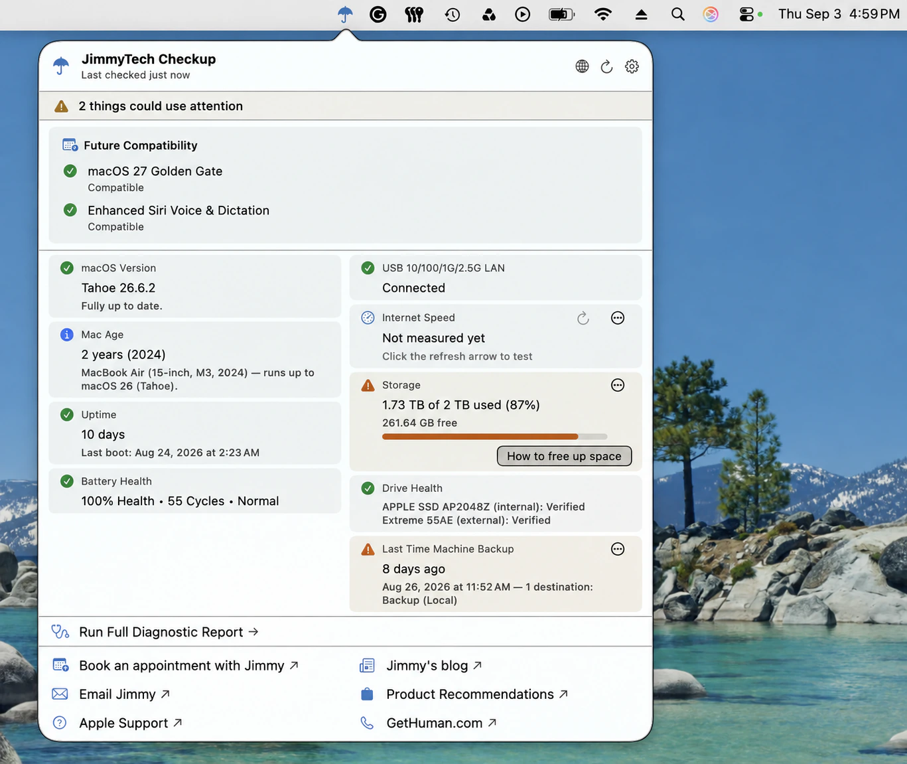Open the Grammarly menu bar icon

click(378, 14)
